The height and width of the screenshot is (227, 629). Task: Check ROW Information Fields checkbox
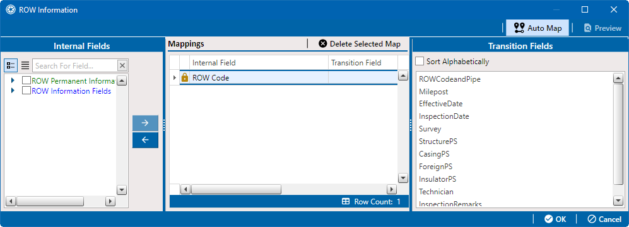26,91
